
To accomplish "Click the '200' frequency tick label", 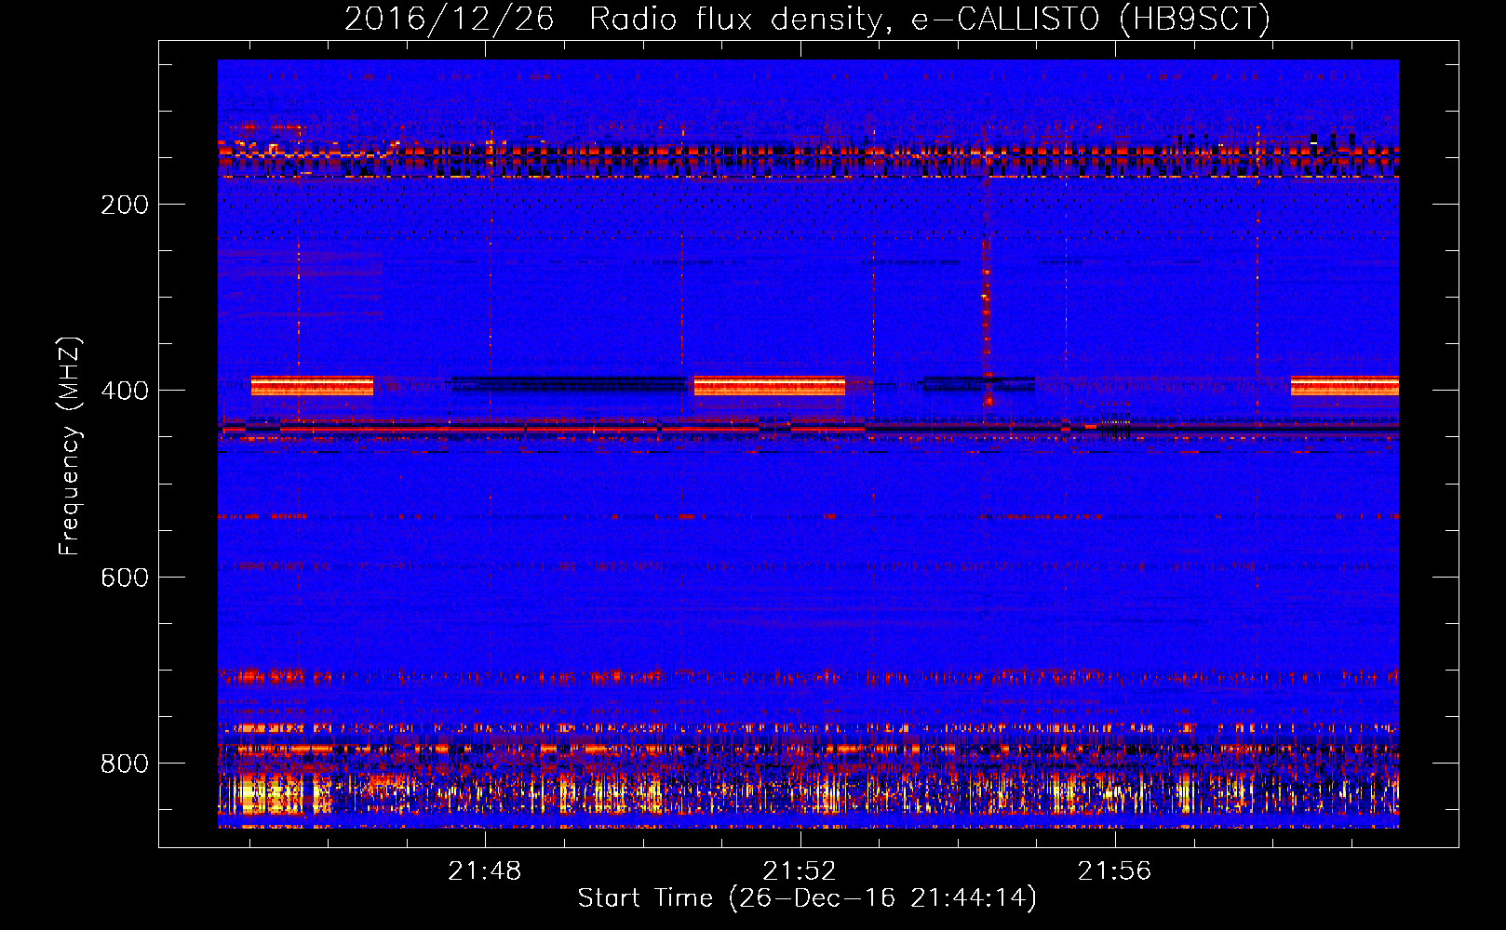I will tap(125, 205).
